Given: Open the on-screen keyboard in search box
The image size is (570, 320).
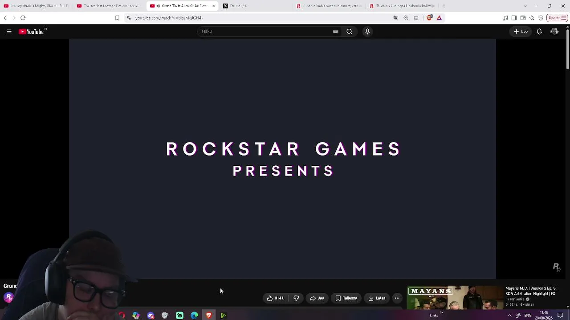Looking at the screenshot, I should coord(336,32).
